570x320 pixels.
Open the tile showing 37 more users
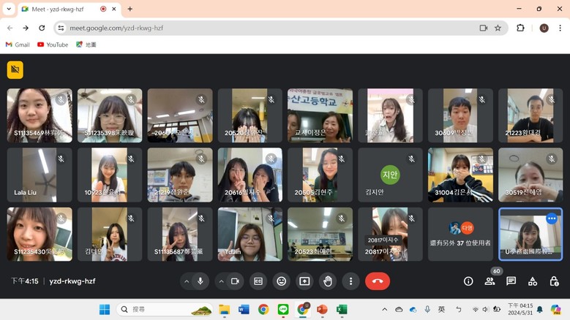[x=460, y=235]
